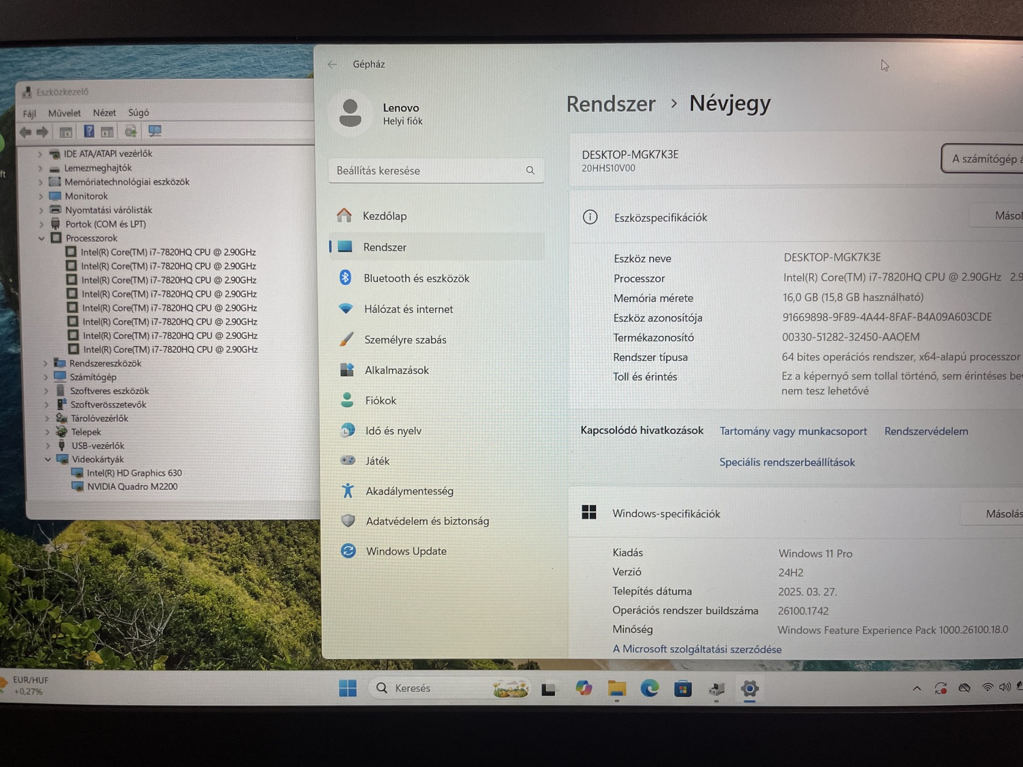Click the rename computer button
This screenshot has width=1023, height=767.
(x=982, y=159)
